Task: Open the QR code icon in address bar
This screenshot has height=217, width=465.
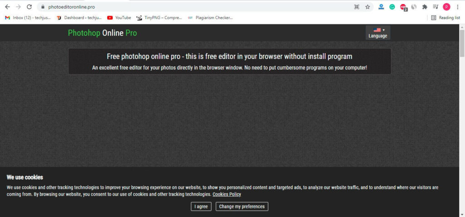Action: [x=356, y=7]
